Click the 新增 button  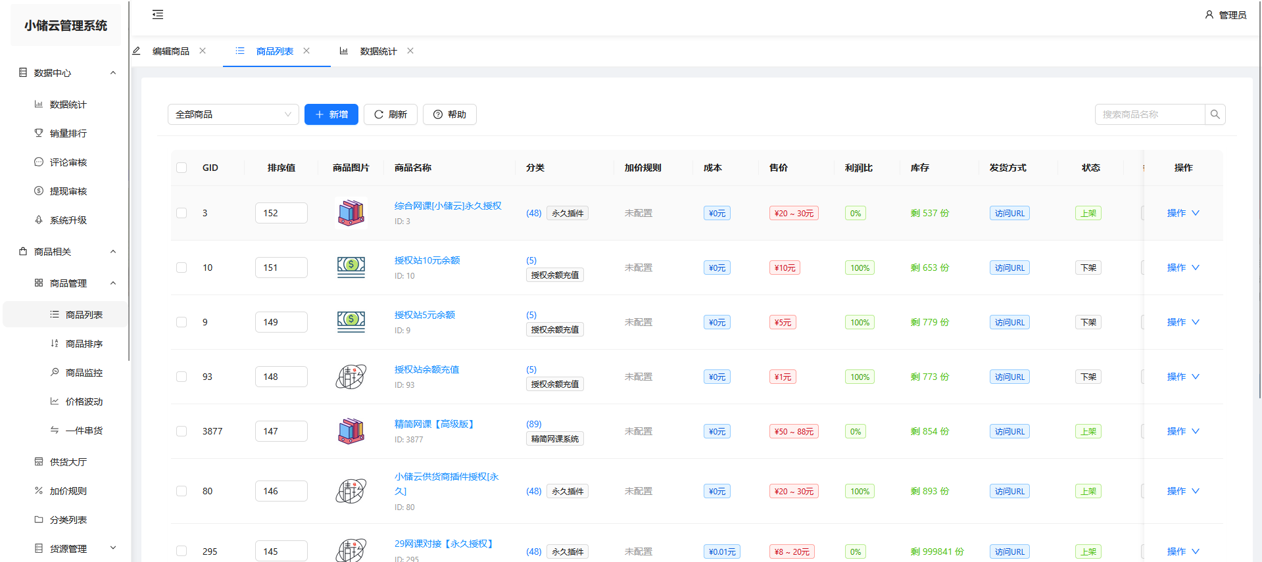tap(331, 114)
